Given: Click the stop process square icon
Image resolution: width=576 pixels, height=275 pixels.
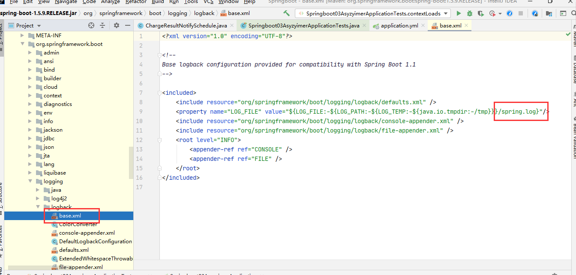Looking at the screenshot, I should point(520,13).
